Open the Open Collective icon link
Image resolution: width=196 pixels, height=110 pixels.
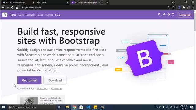point(173,14)
